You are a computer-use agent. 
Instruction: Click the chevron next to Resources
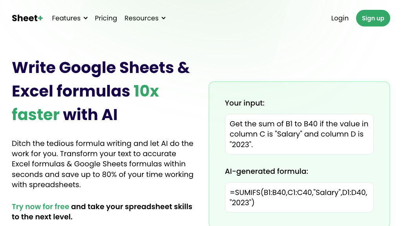(163, 18)
